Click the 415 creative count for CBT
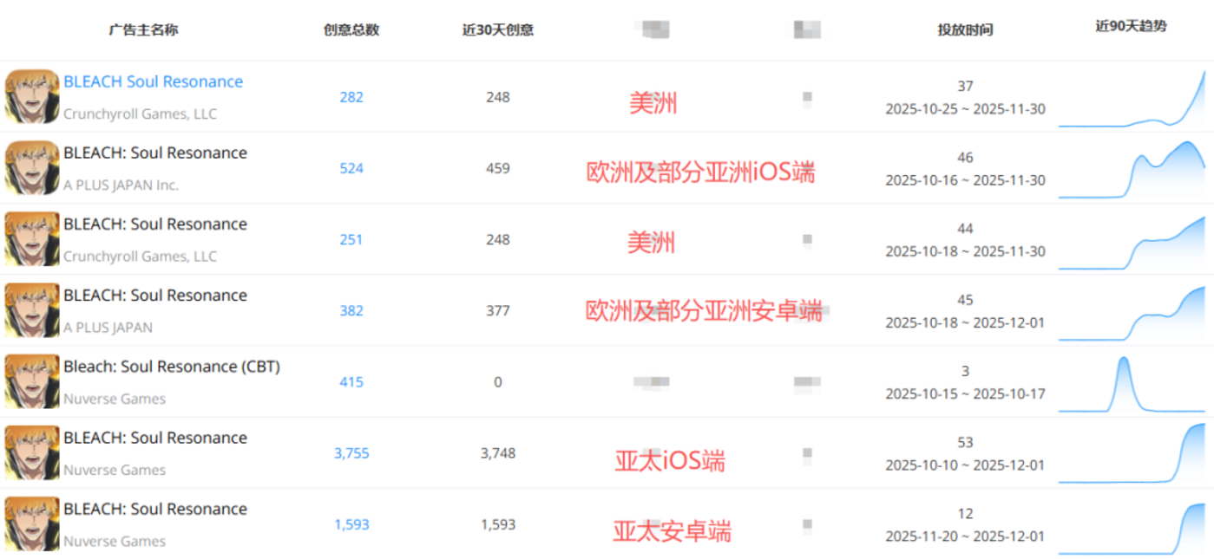The image size is (1214, 559). pyautogui.click(x=351, y=382)
